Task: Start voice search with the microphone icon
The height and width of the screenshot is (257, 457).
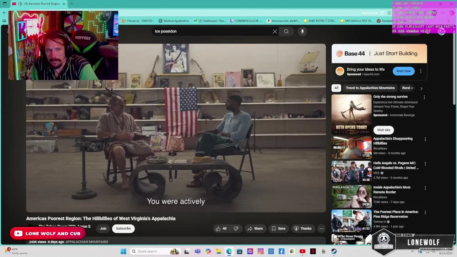Action: 302,31
